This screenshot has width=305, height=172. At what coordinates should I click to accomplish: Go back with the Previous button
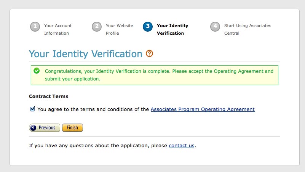coord(45,128)
